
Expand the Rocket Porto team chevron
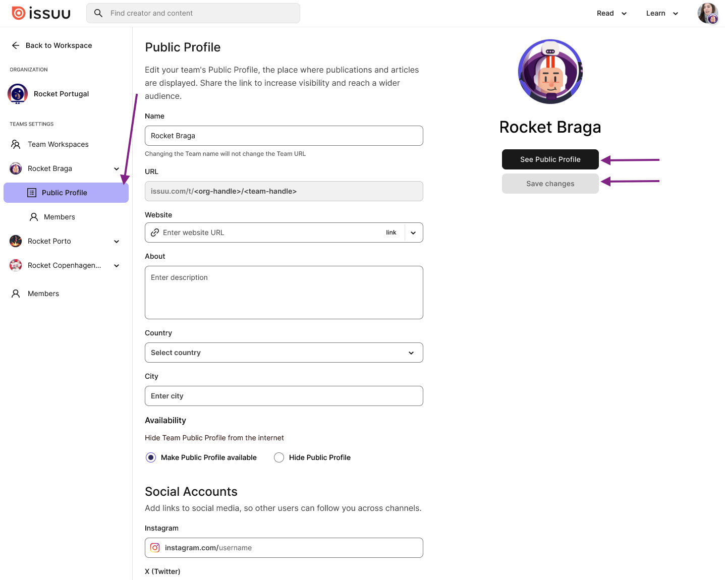coord(117,242)
